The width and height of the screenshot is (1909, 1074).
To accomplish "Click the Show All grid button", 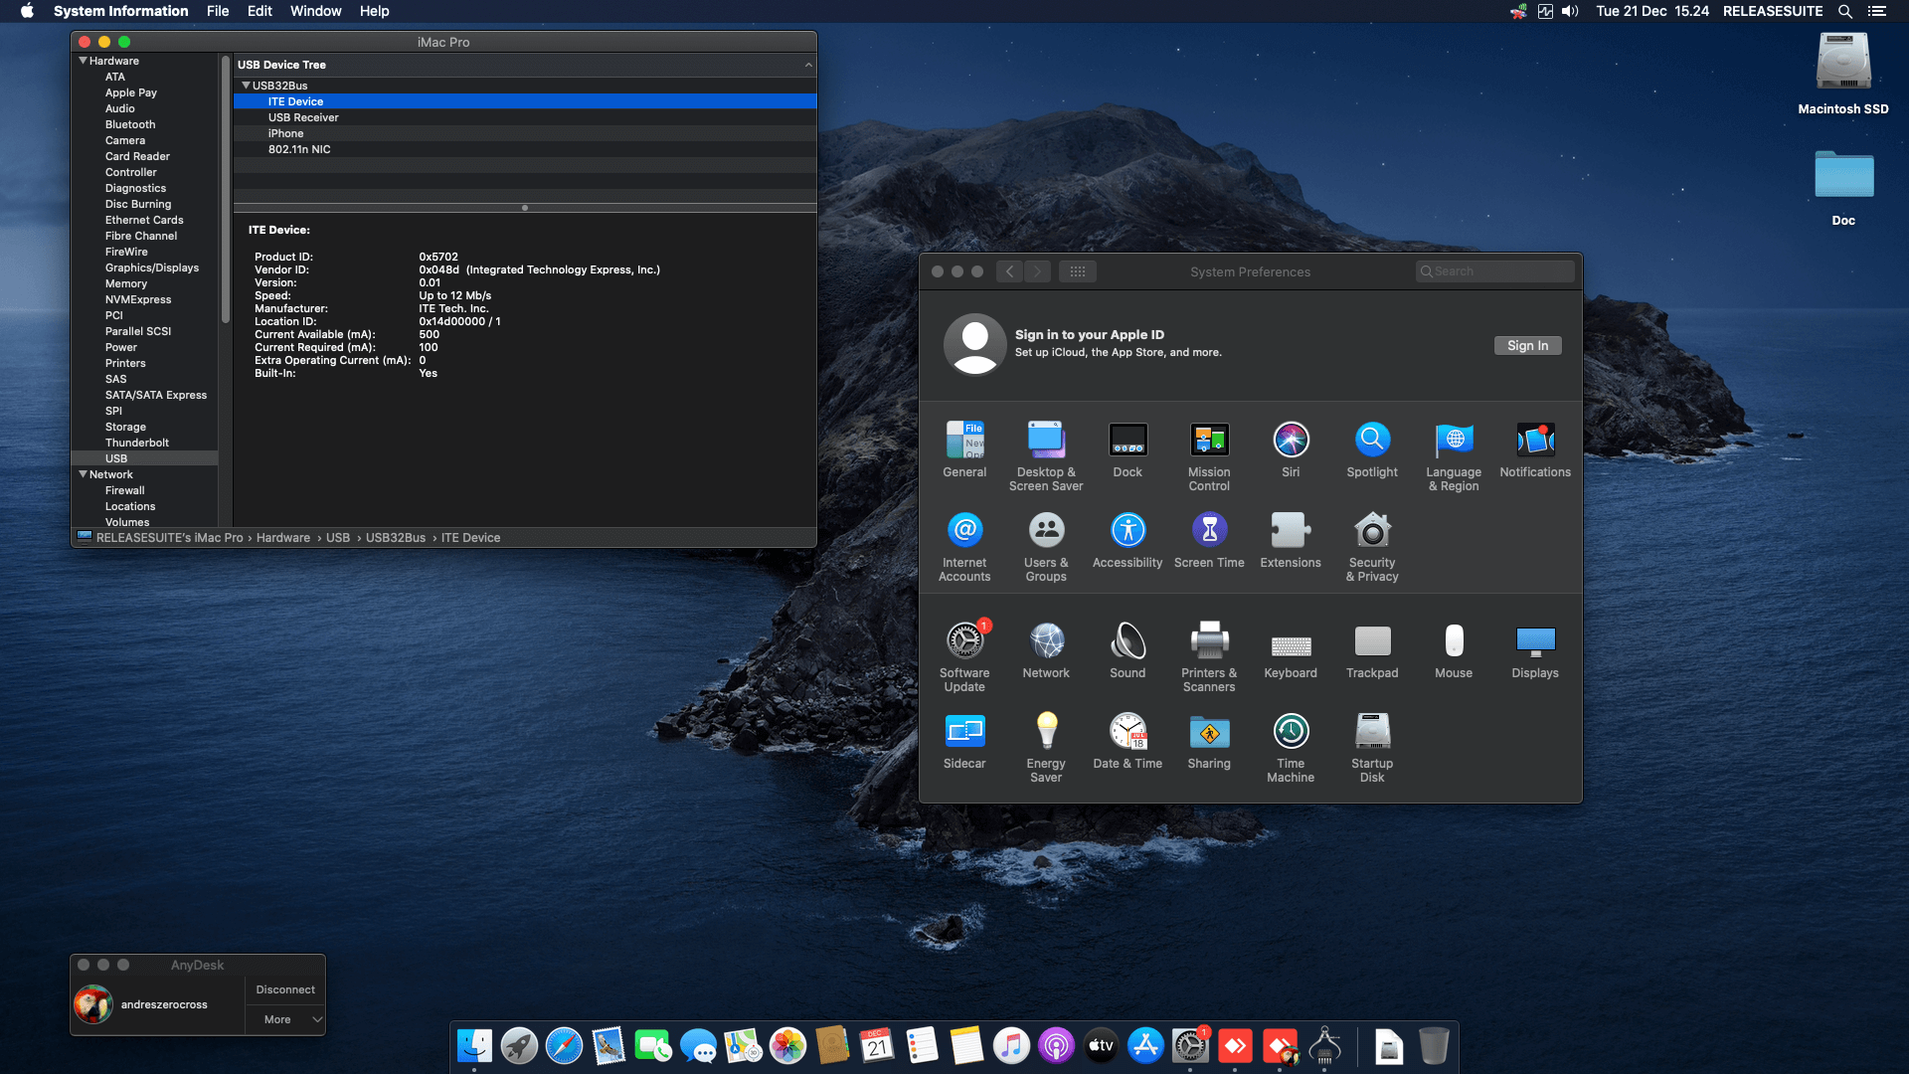I will tap(1078, 271).
